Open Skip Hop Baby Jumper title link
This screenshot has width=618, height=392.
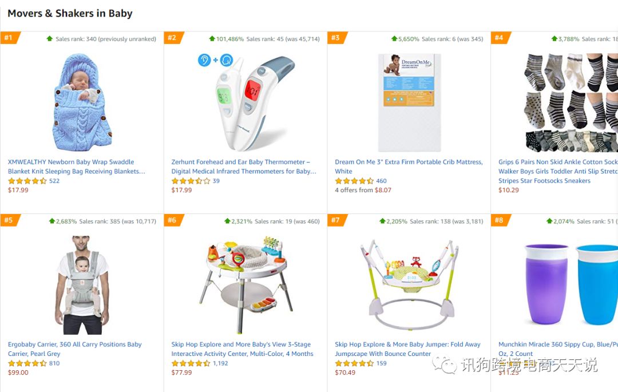[407, 349]
